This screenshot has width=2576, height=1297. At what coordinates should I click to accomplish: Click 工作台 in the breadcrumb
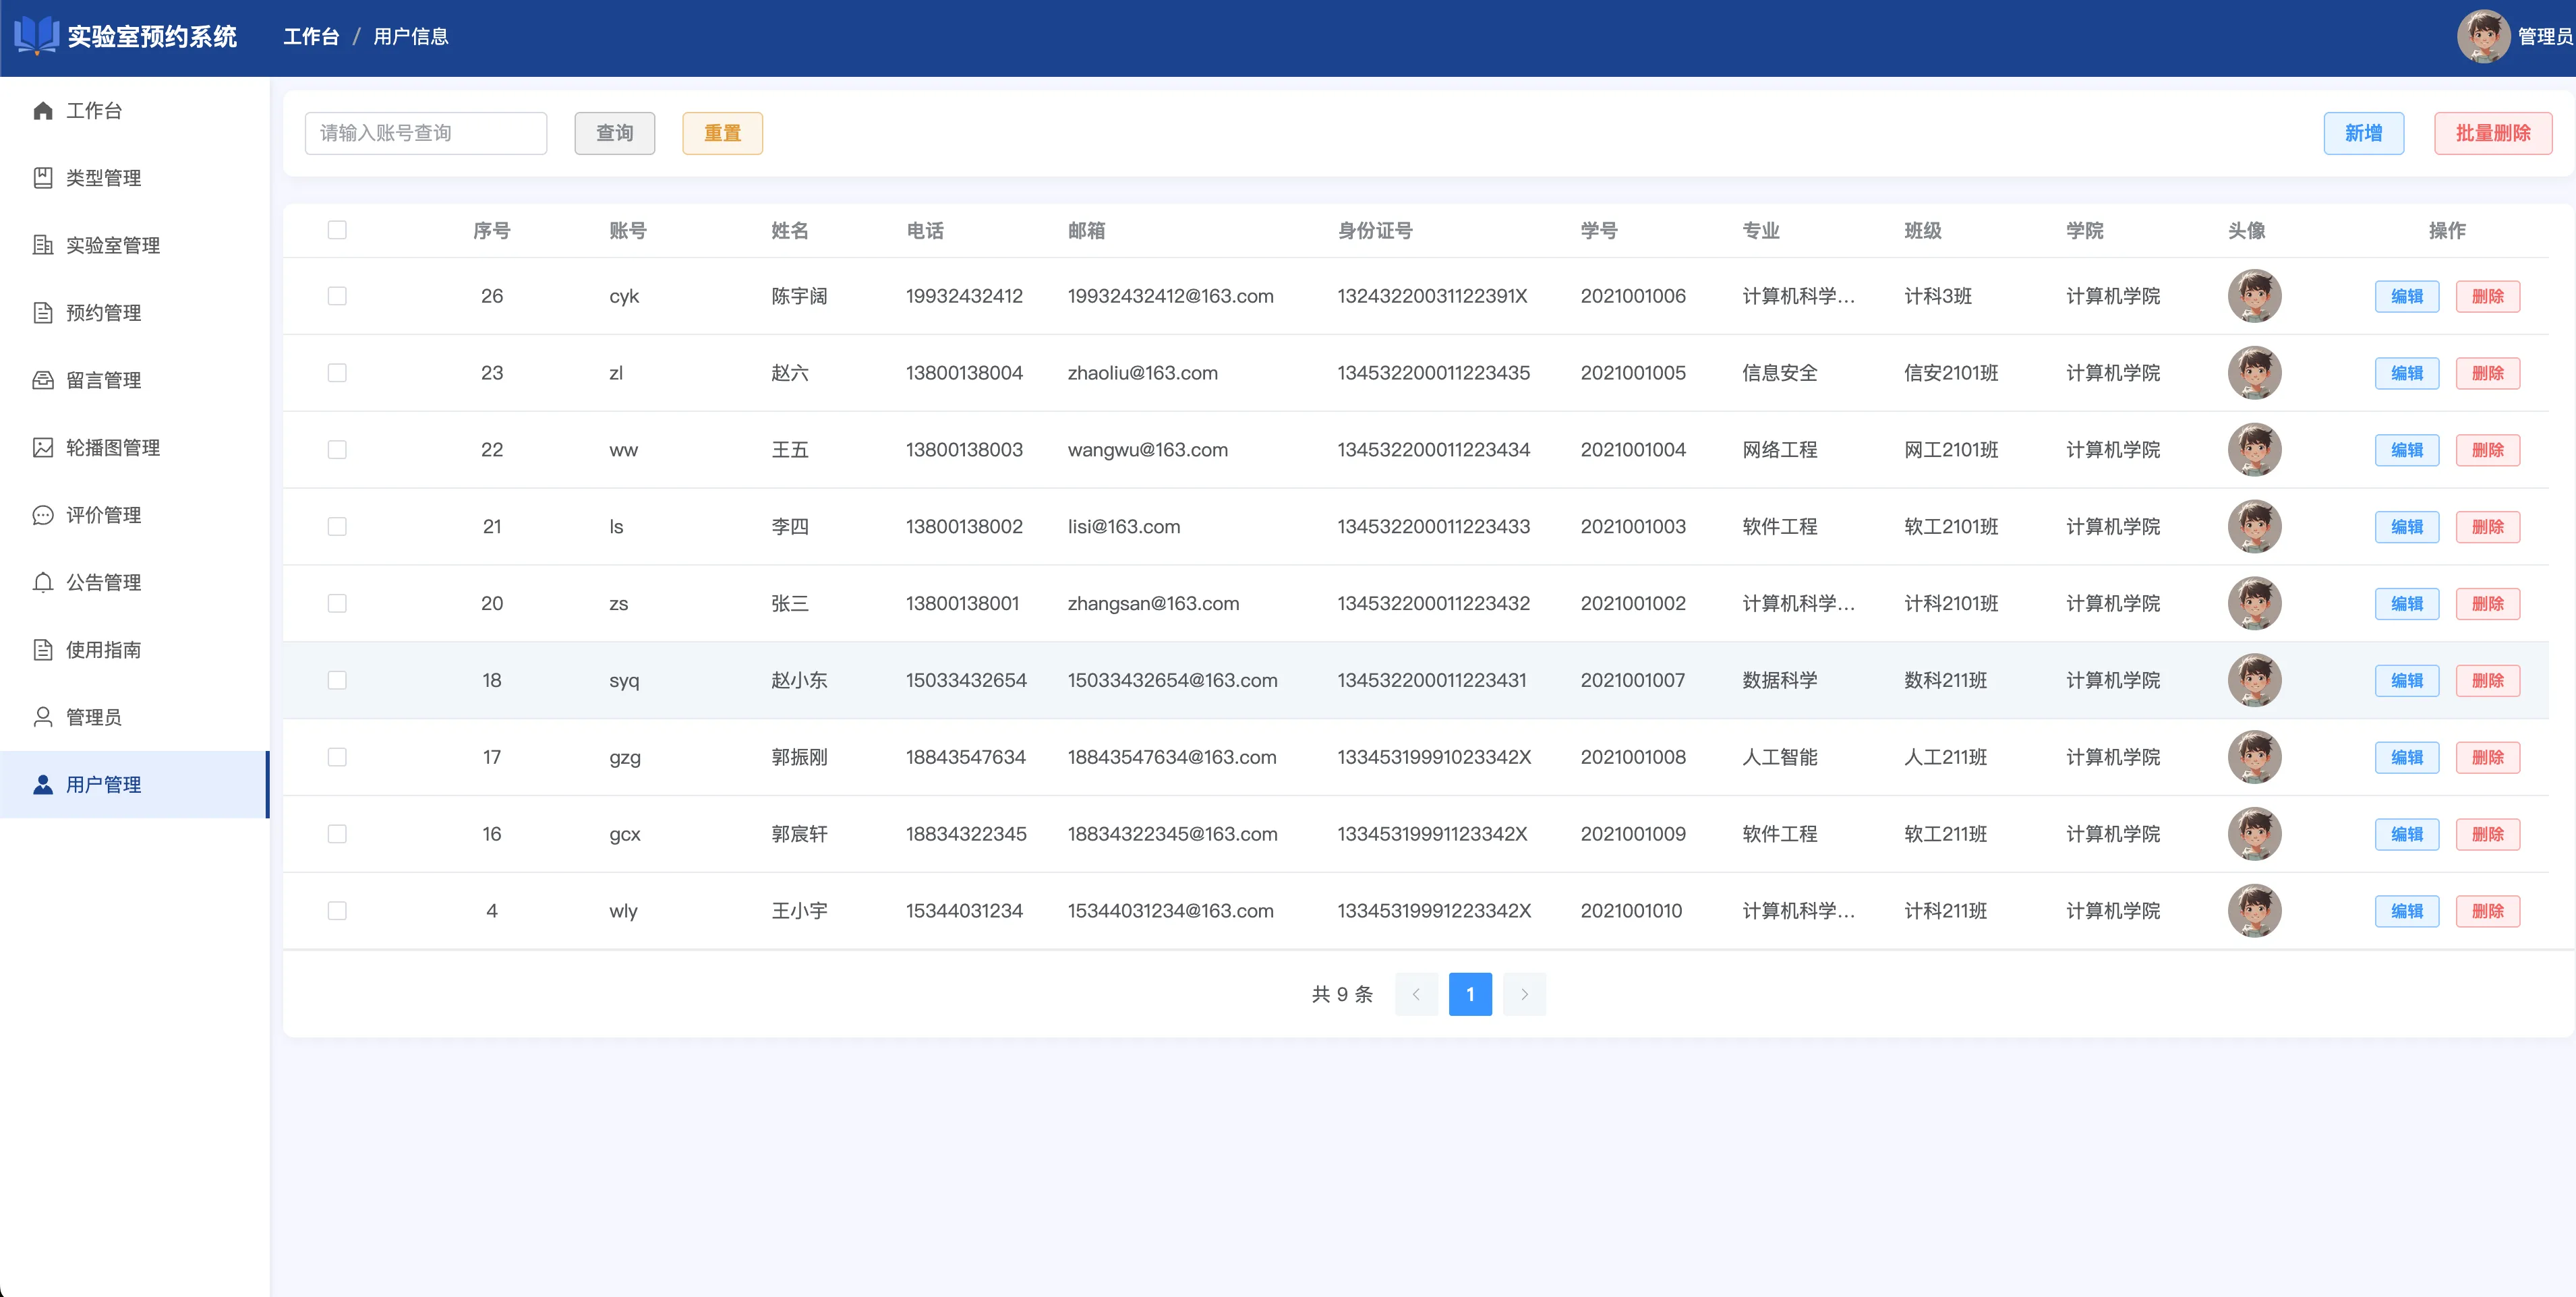[311, 37]
